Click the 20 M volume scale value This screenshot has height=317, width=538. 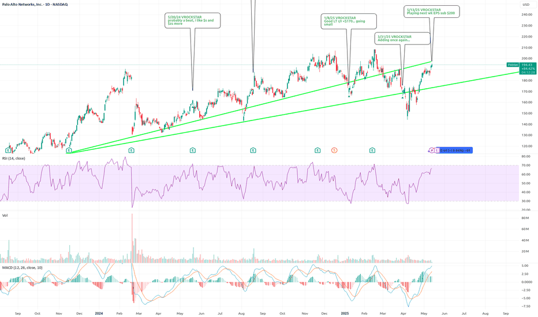click(525, 251)
